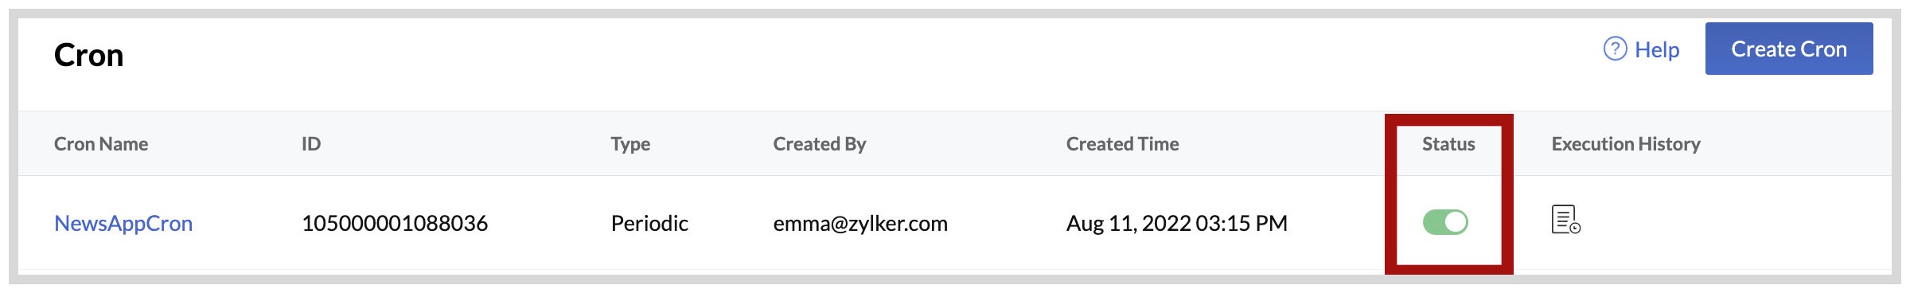Viewport: 1910px width, 293px height.
Task: Click the Status column header
Action: 1448,144
